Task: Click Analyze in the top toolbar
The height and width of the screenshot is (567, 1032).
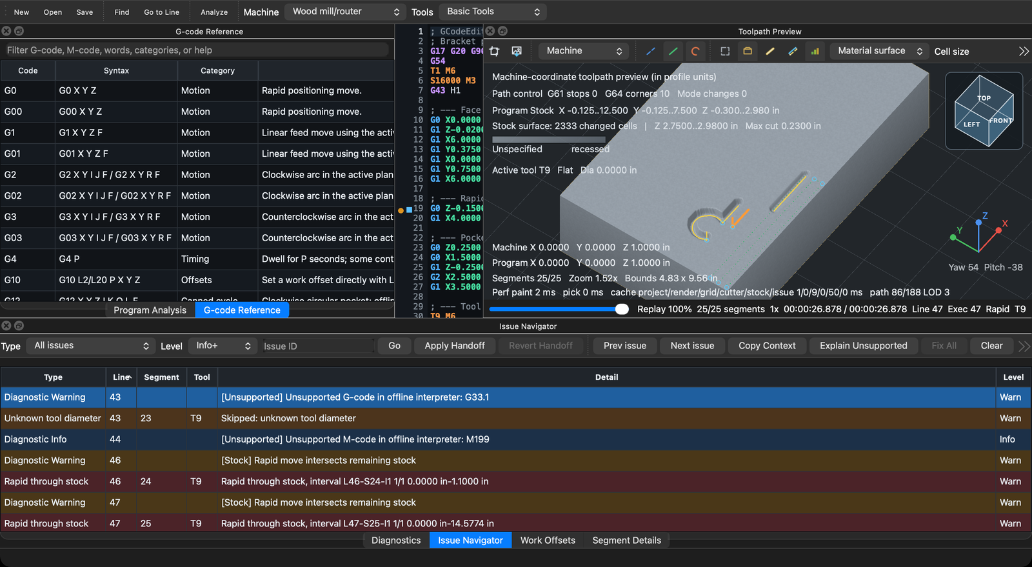Action: pos(214,12)
